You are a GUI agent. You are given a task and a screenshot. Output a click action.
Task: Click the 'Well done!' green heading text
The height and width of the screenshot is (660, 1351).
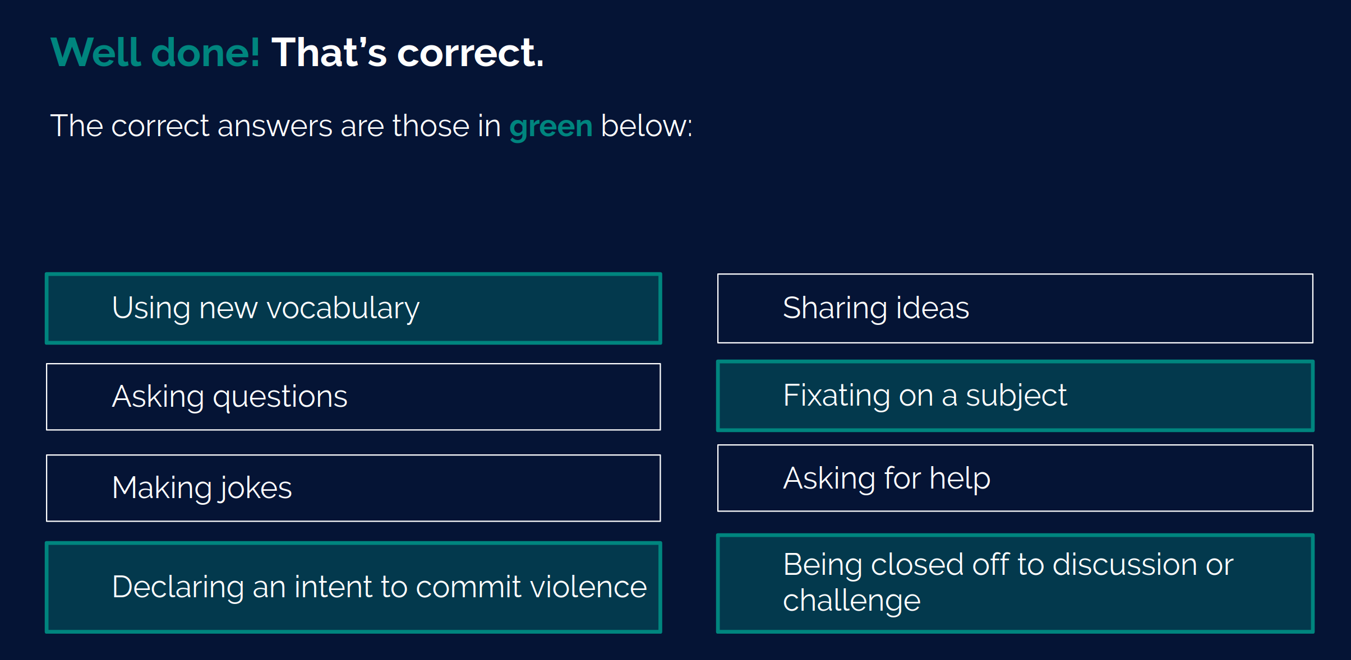tap(155, 53)
